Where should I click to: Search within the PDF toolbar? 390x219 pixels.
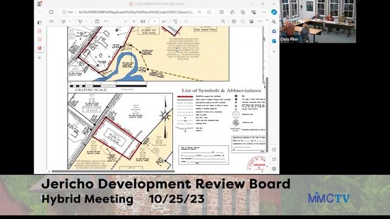pyautogui.click(x=223, y=22)
